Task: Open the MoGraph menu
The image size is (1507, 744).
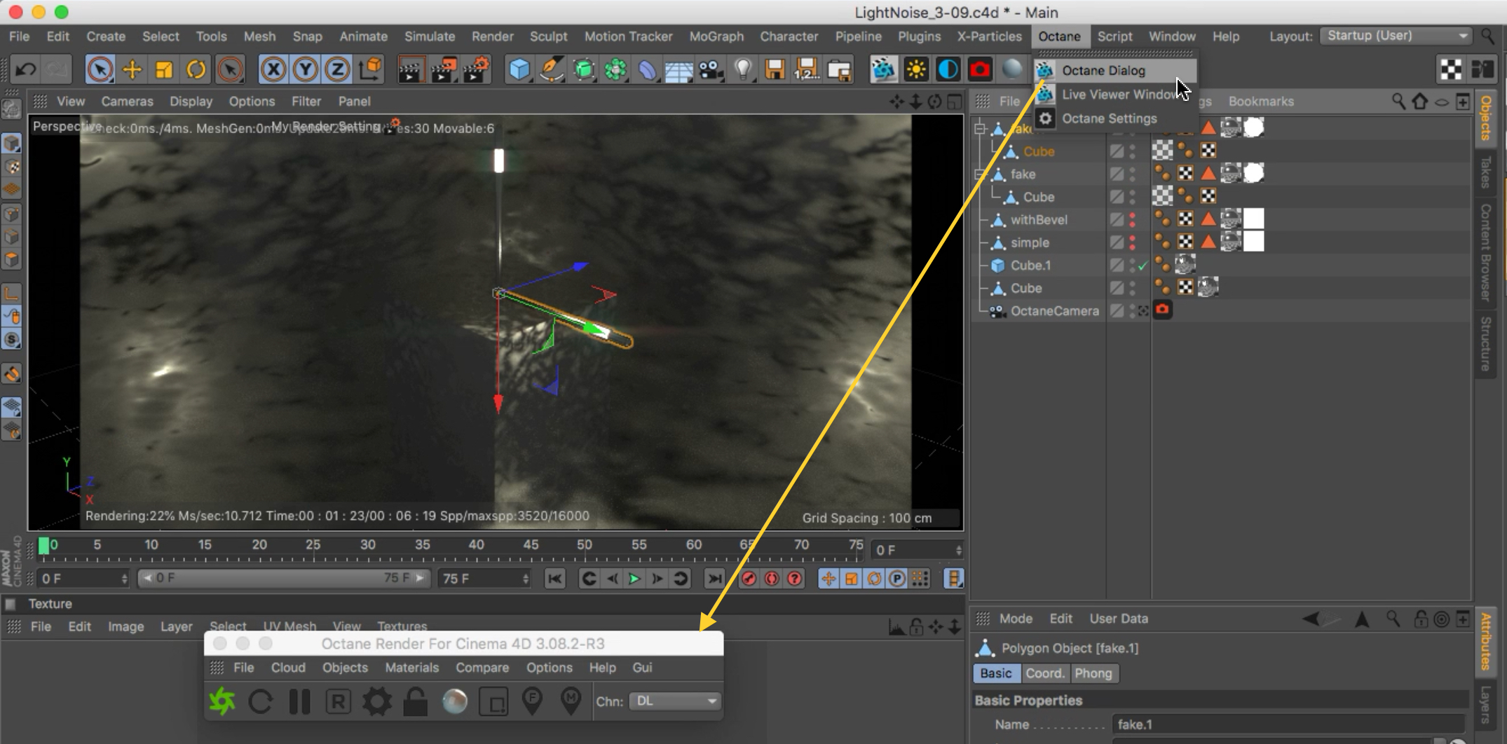Action: click(x=716, y=36)
